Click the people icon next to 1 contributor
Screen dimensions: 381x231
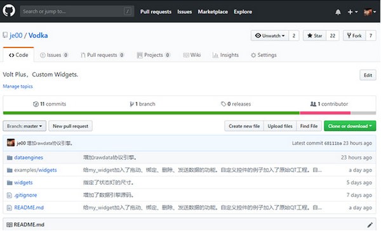pyautogui.click(x=313, y=104)
